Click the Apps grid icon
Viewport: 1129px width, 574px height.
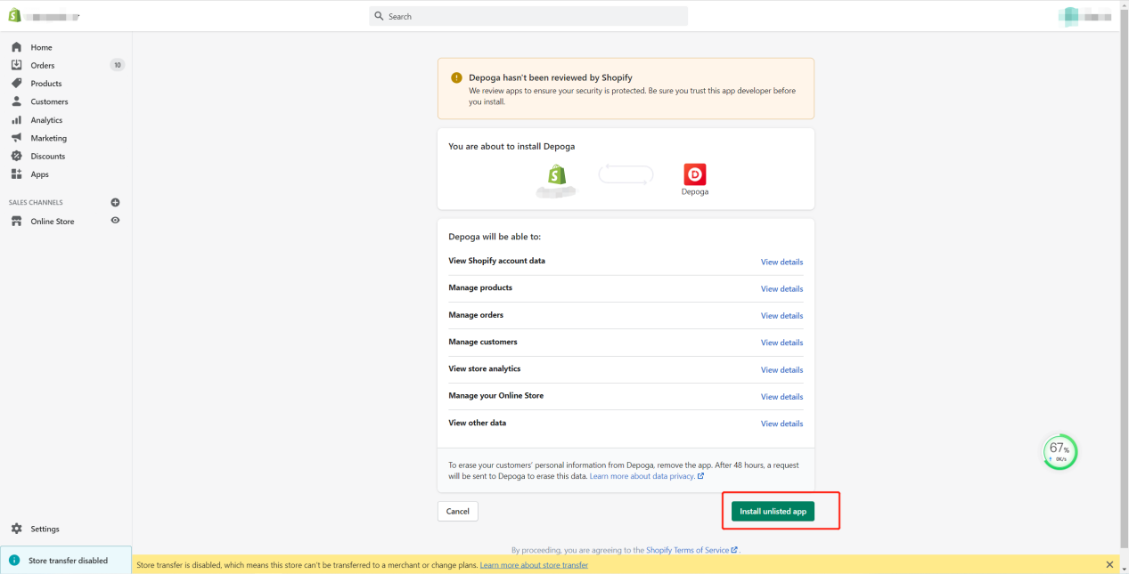(16, 174)
